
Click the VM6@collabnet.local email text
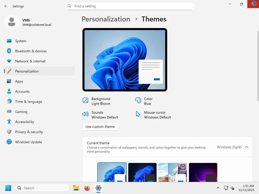(x=37, y=25)
